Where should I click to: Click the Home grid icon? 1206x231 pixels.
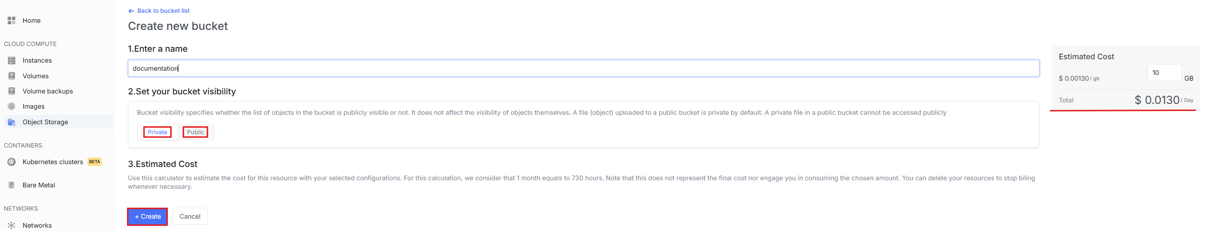coord(11,20)
